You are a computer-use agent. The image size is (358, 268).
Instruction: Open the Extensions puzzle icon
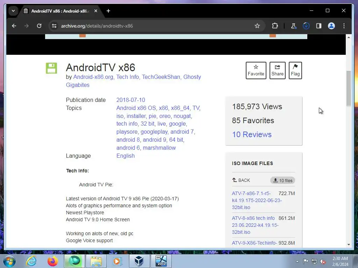point(275,26)
